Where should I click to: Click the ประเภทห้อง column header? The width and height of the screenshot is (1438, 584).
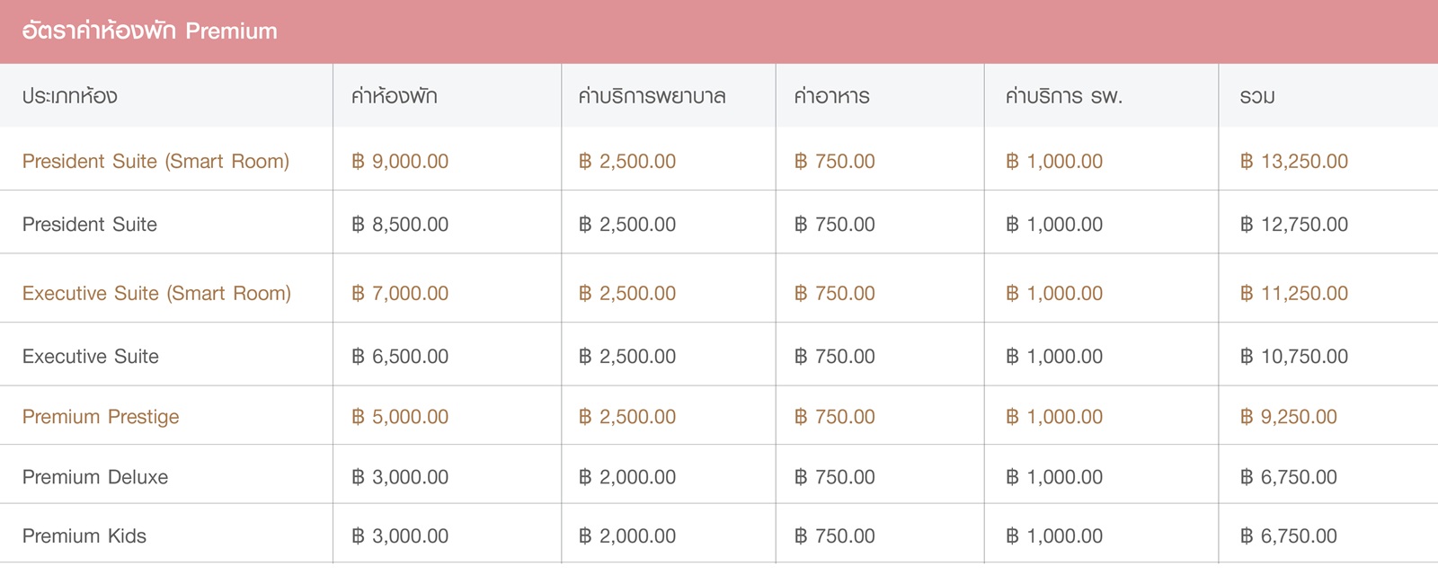point(70,96)
